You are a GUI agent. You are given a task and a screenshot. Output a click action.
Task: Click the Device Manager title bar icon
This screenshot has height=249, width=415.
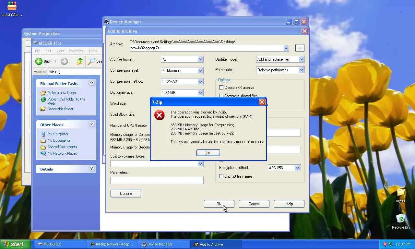106,22
